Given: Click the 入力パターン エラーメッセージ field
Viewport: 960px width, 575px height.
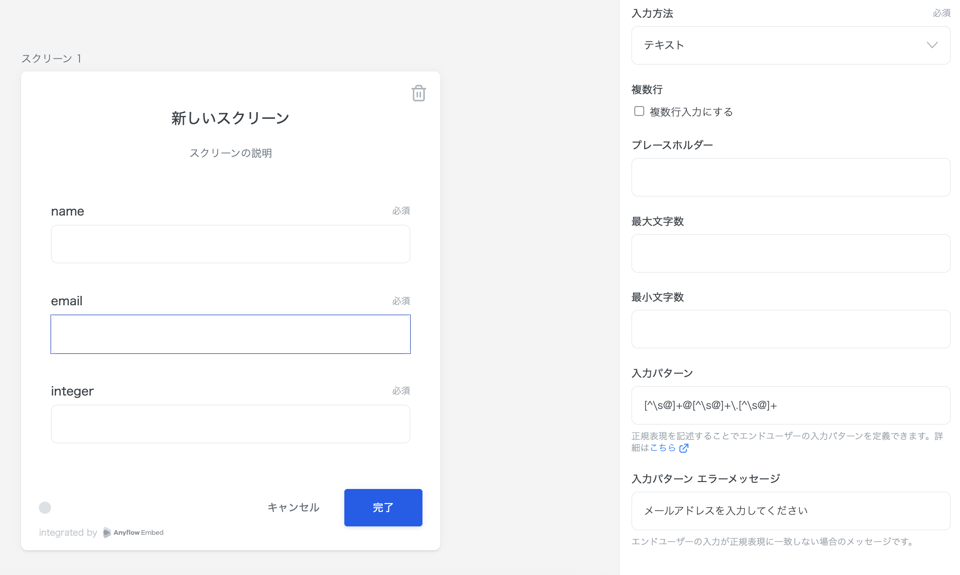Looking at the screenshot, I should click(791, 510).
